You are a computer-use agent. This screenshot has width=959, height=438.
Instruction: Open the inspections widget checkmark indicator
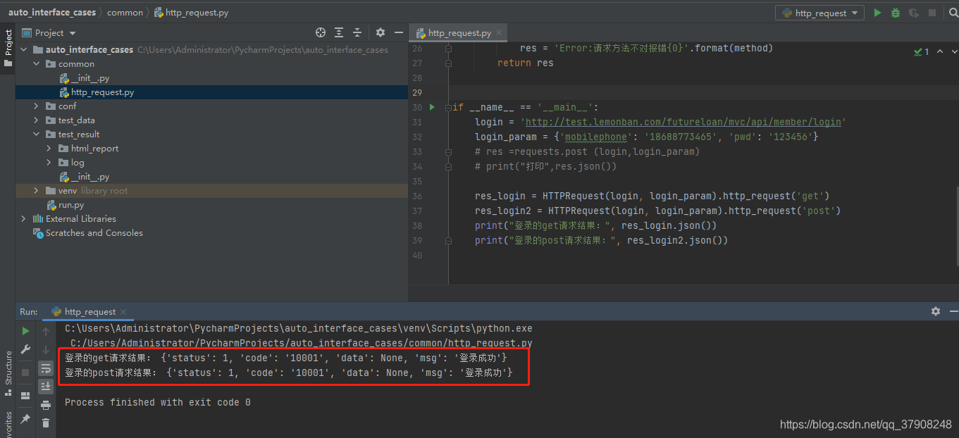tap(922, 51)
